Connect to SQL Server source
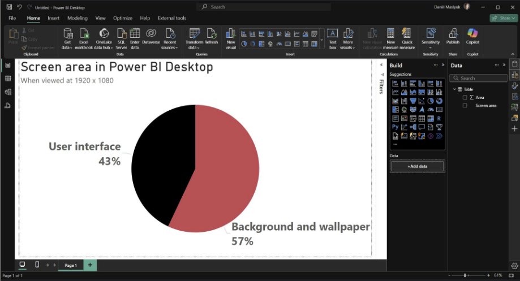520x281 pixels. 122,39
